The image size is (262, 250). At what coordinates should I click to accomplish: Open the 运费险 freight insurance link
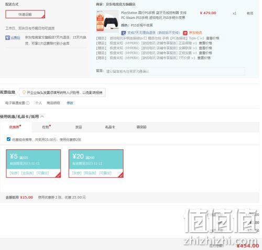(15, 38)
